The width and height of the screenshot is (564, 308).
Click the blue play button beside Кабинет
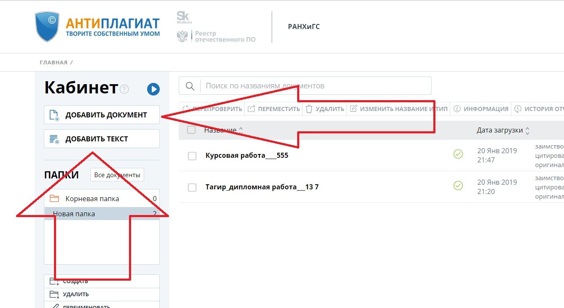pyautogui.click(x=153, y=89)
